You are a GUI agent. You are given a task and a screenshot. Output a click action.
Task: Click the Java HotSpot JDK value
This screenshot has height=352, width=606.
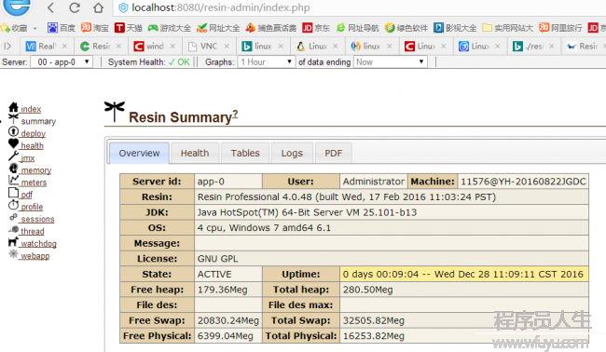[307, 212]
